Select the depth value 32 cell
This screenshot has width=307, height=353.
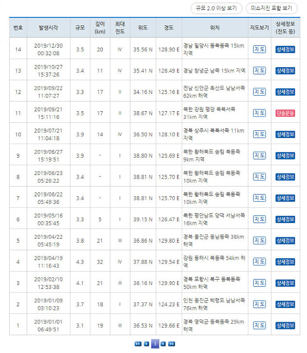tap(100, 262)
